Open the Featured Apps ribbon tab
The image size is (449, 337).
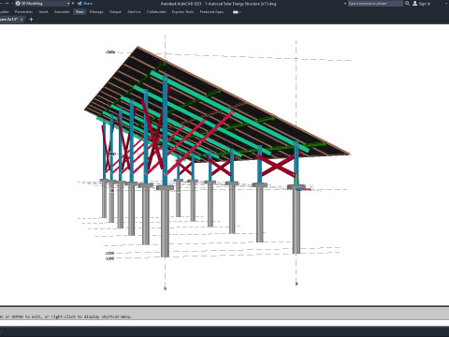[x=211, y=12]
